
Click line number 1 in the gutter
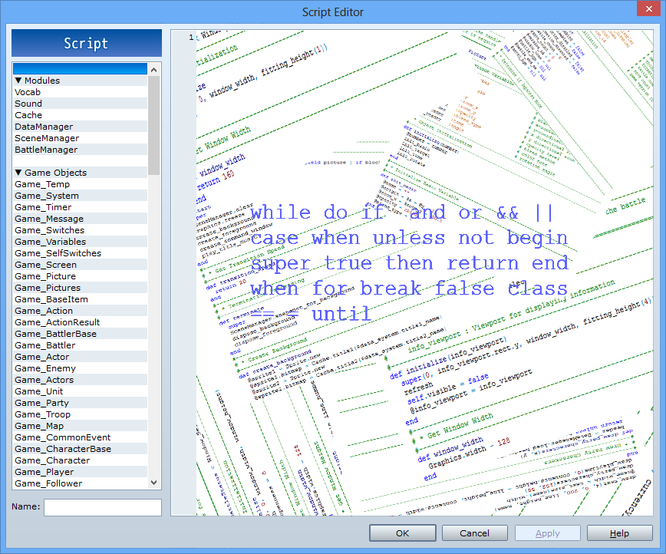191,38
